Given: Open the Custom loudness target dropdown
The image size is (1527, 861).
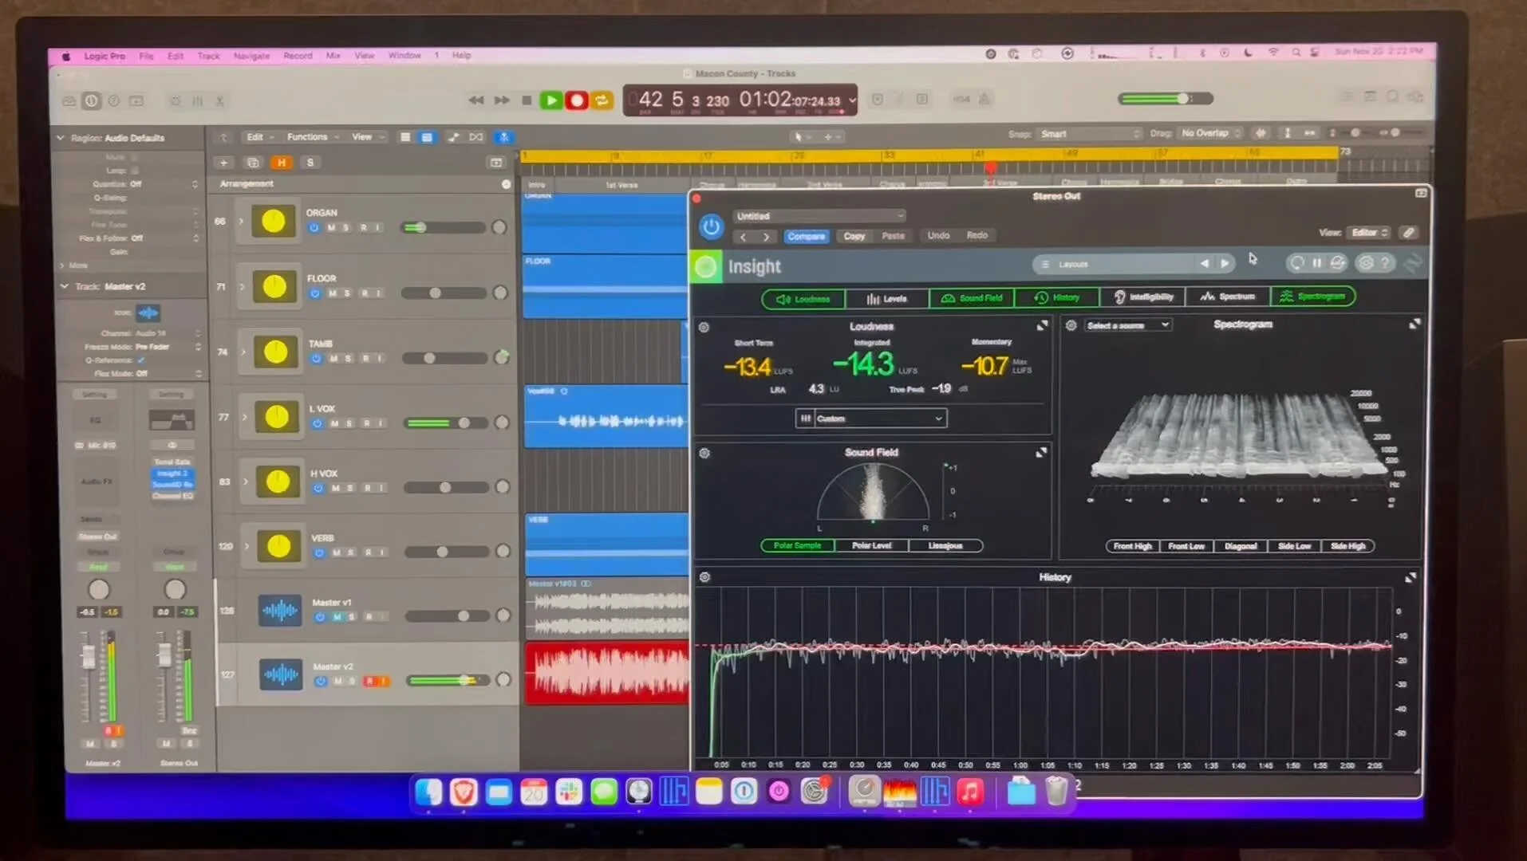Looking at the screenshot, I should [871, 419].
